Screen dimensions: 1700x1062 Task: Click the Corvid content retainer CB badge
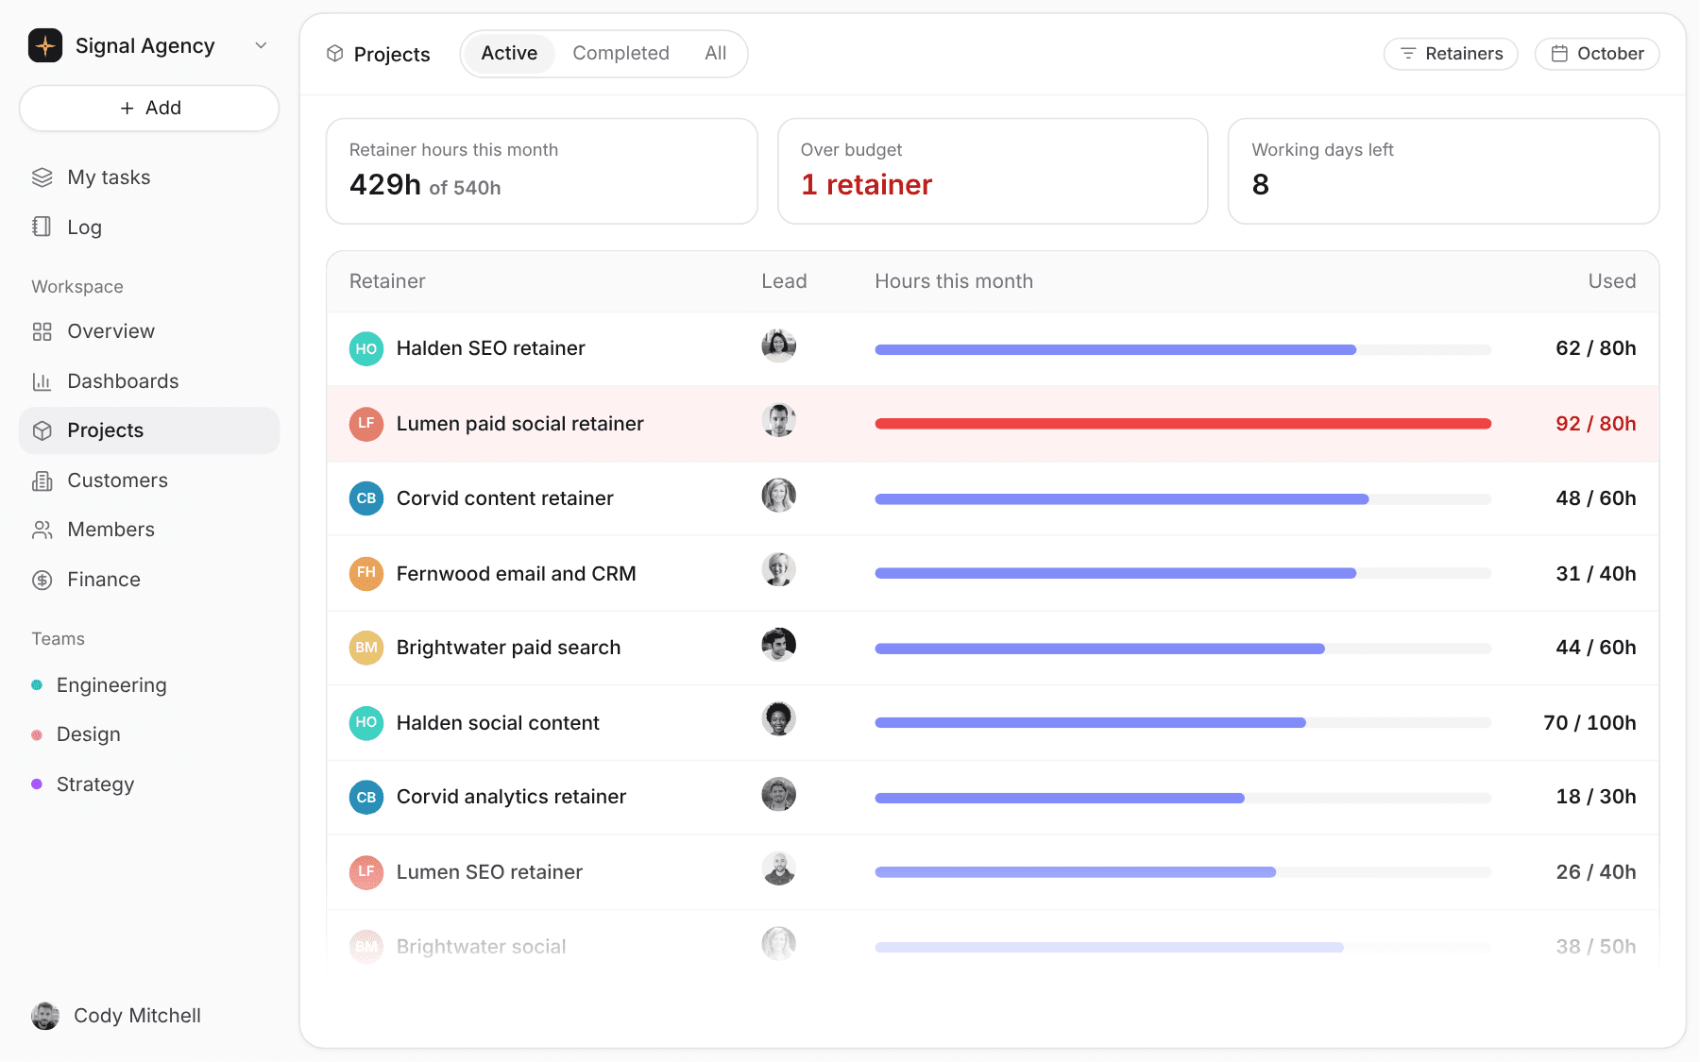tap(366, 498)
